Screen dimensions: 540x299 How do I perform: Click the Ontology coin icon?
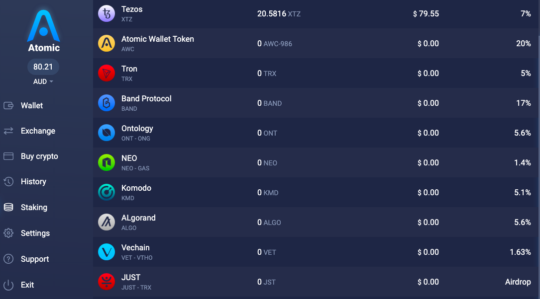(107, 133)
